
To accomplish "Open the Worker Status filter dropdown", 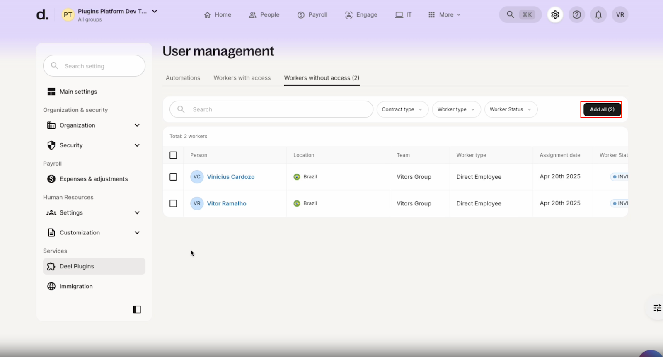I will pos(510,109).
